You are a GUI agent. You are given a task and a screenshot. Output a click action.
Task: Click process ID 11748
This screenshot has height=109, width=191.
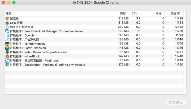click(179, 56)
